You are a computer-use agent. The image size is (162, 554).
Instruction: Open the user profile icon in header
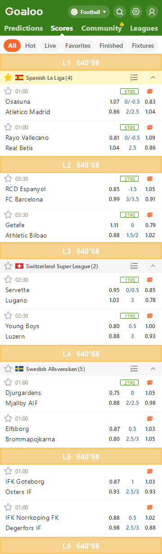click(x=152, y=12)
